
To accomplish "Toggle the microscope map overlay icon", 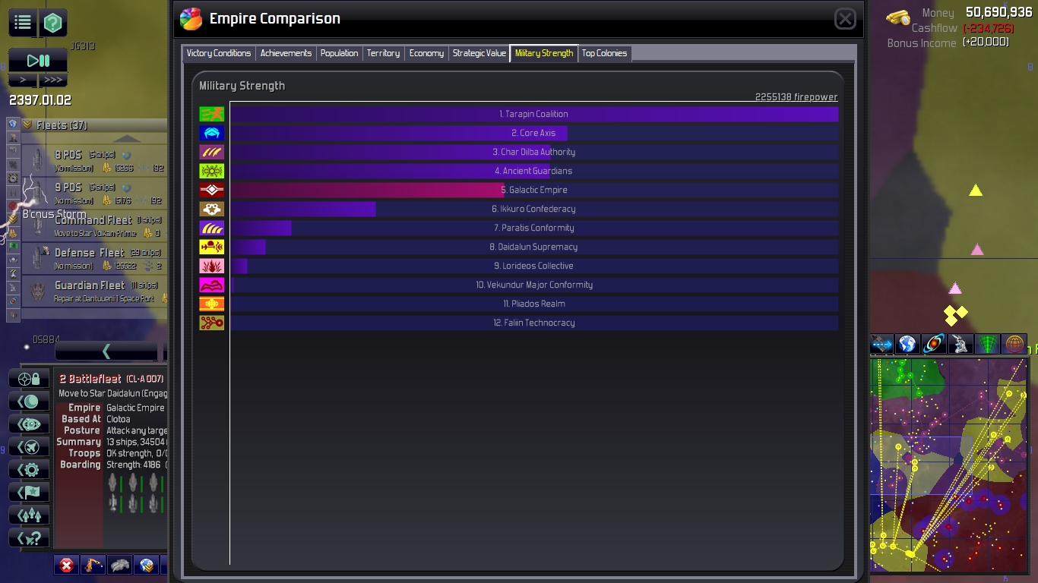I will point(961,344).
